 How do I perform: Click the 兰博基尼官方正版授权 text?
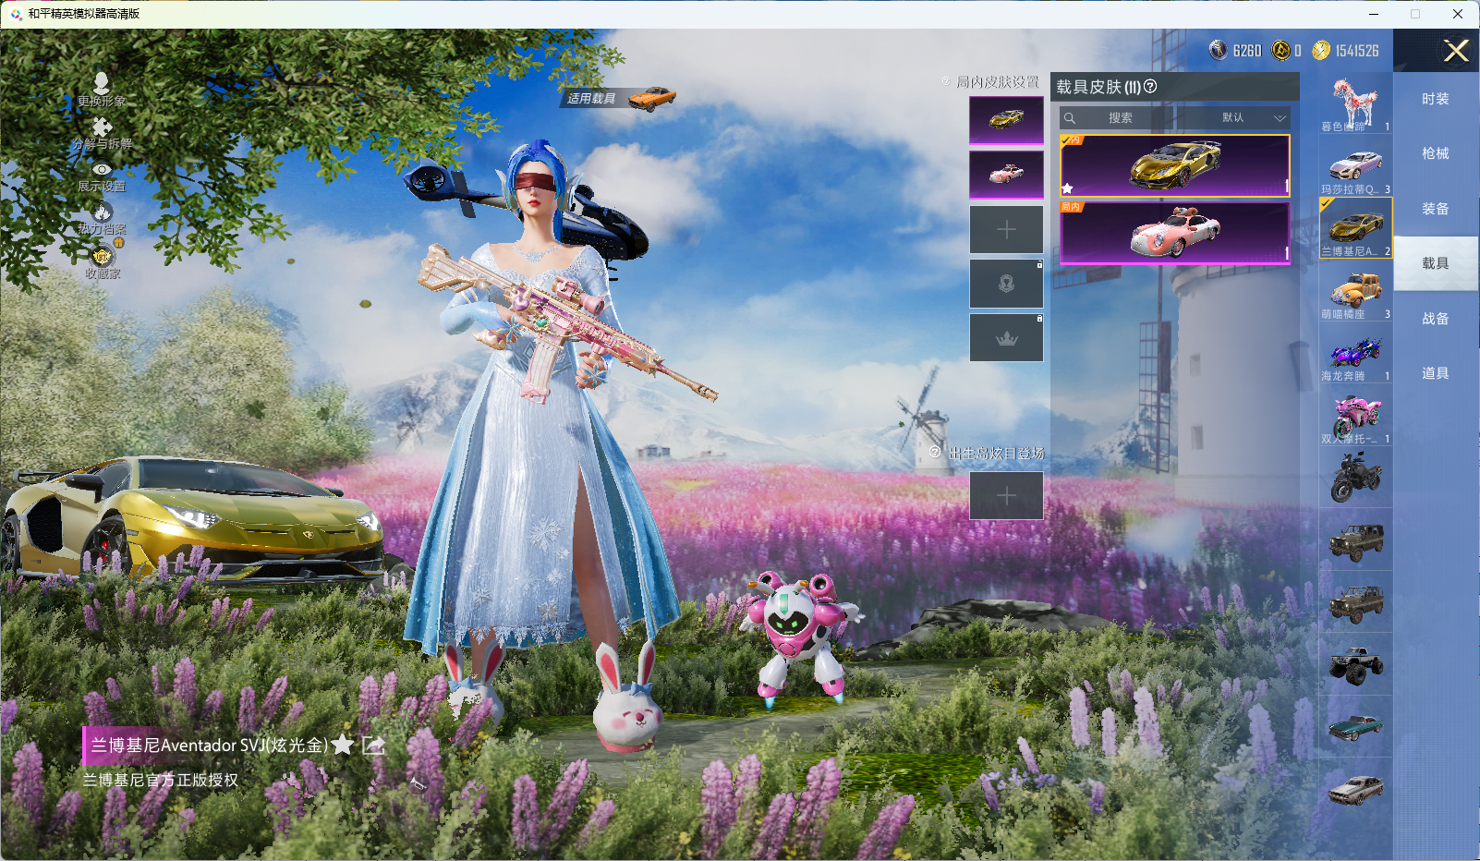click(161, 780)
